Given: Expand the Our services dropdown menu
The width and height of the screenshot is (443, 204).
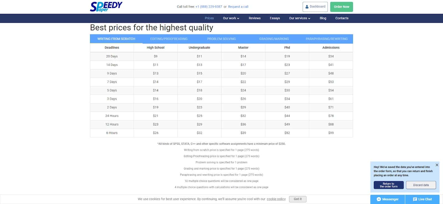Looking at the screenshot, I should pyautogui.click(x=300, y=18).
